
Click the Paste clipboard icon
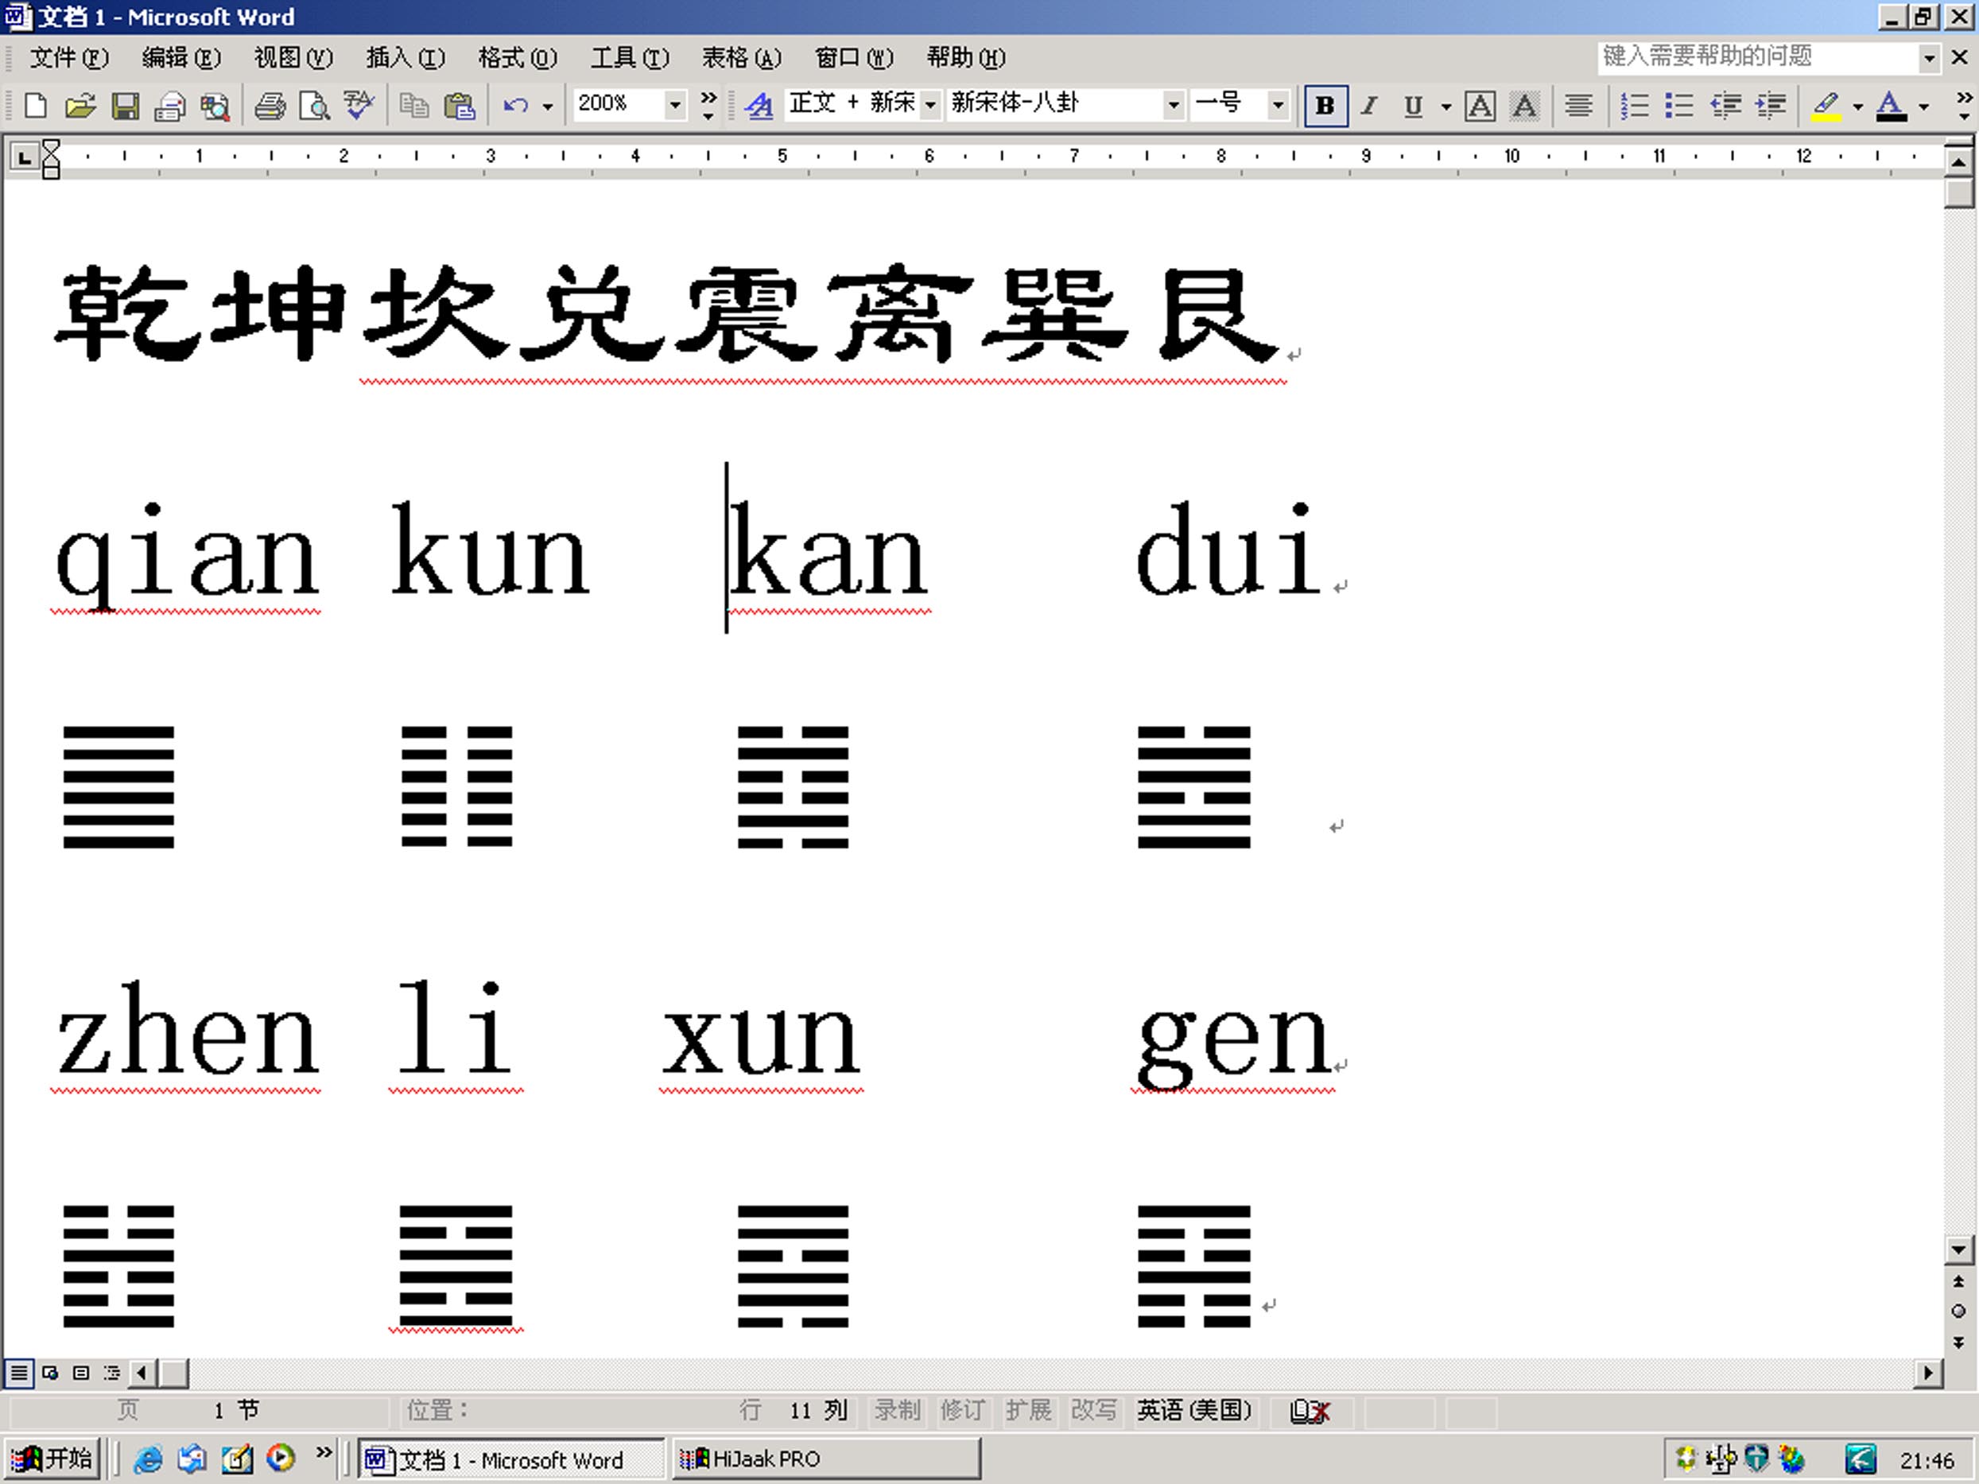tap(459, 107)
